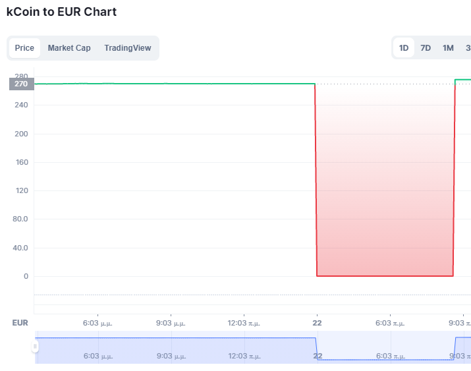Choose the 1D time range
This screenshot has height=371, width=471.
click(404, 48)
